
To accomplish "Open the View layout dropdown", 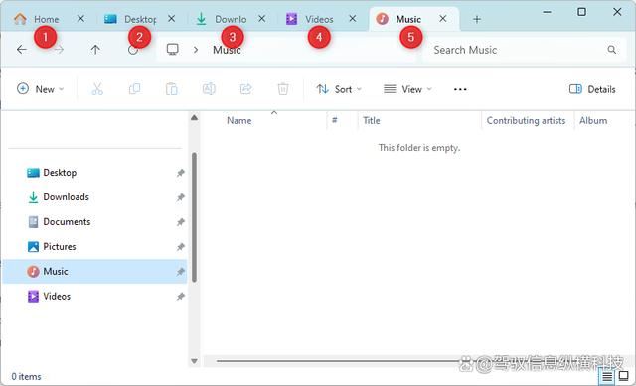I will click(407, 89).
